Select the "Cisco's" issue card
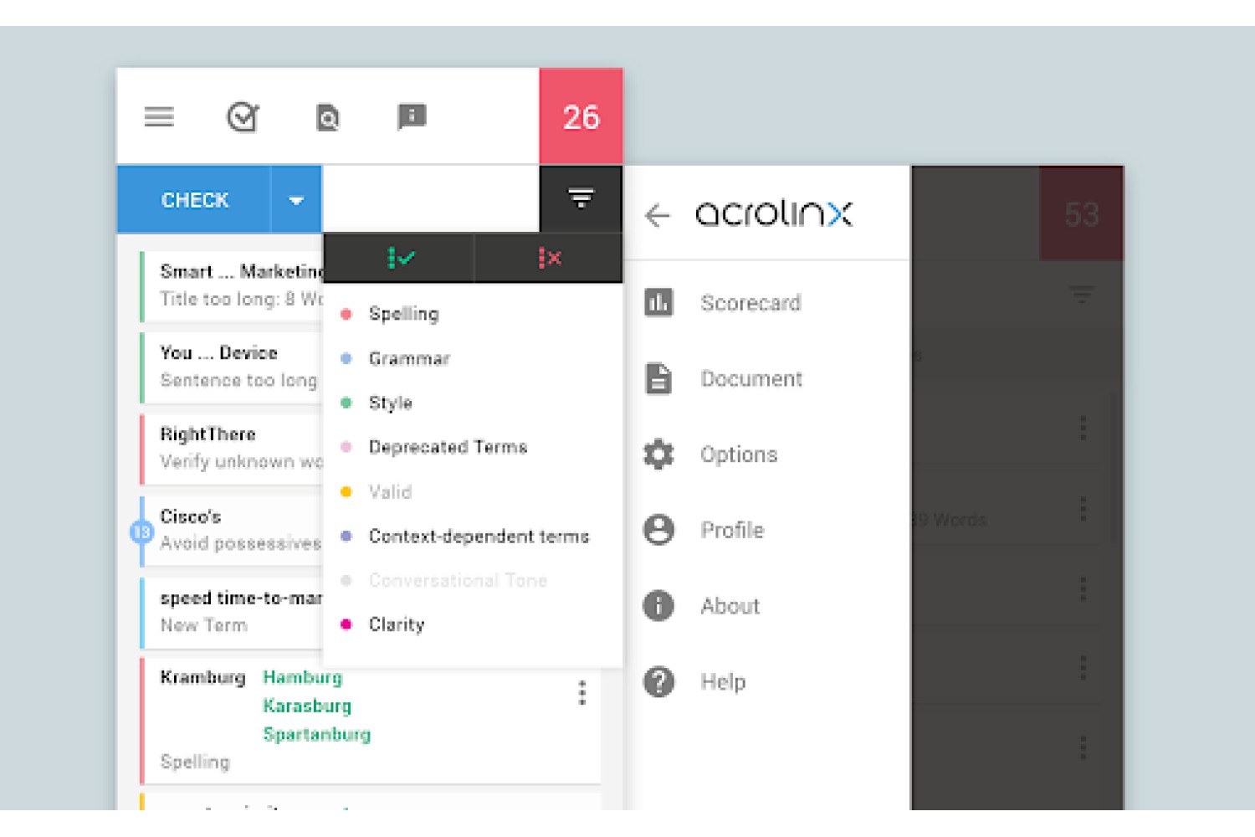Screen dimensions: 1255x837 coord(232,530)
